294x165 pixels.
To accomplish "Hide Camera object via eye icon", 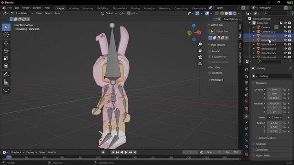I will point(285,27).
